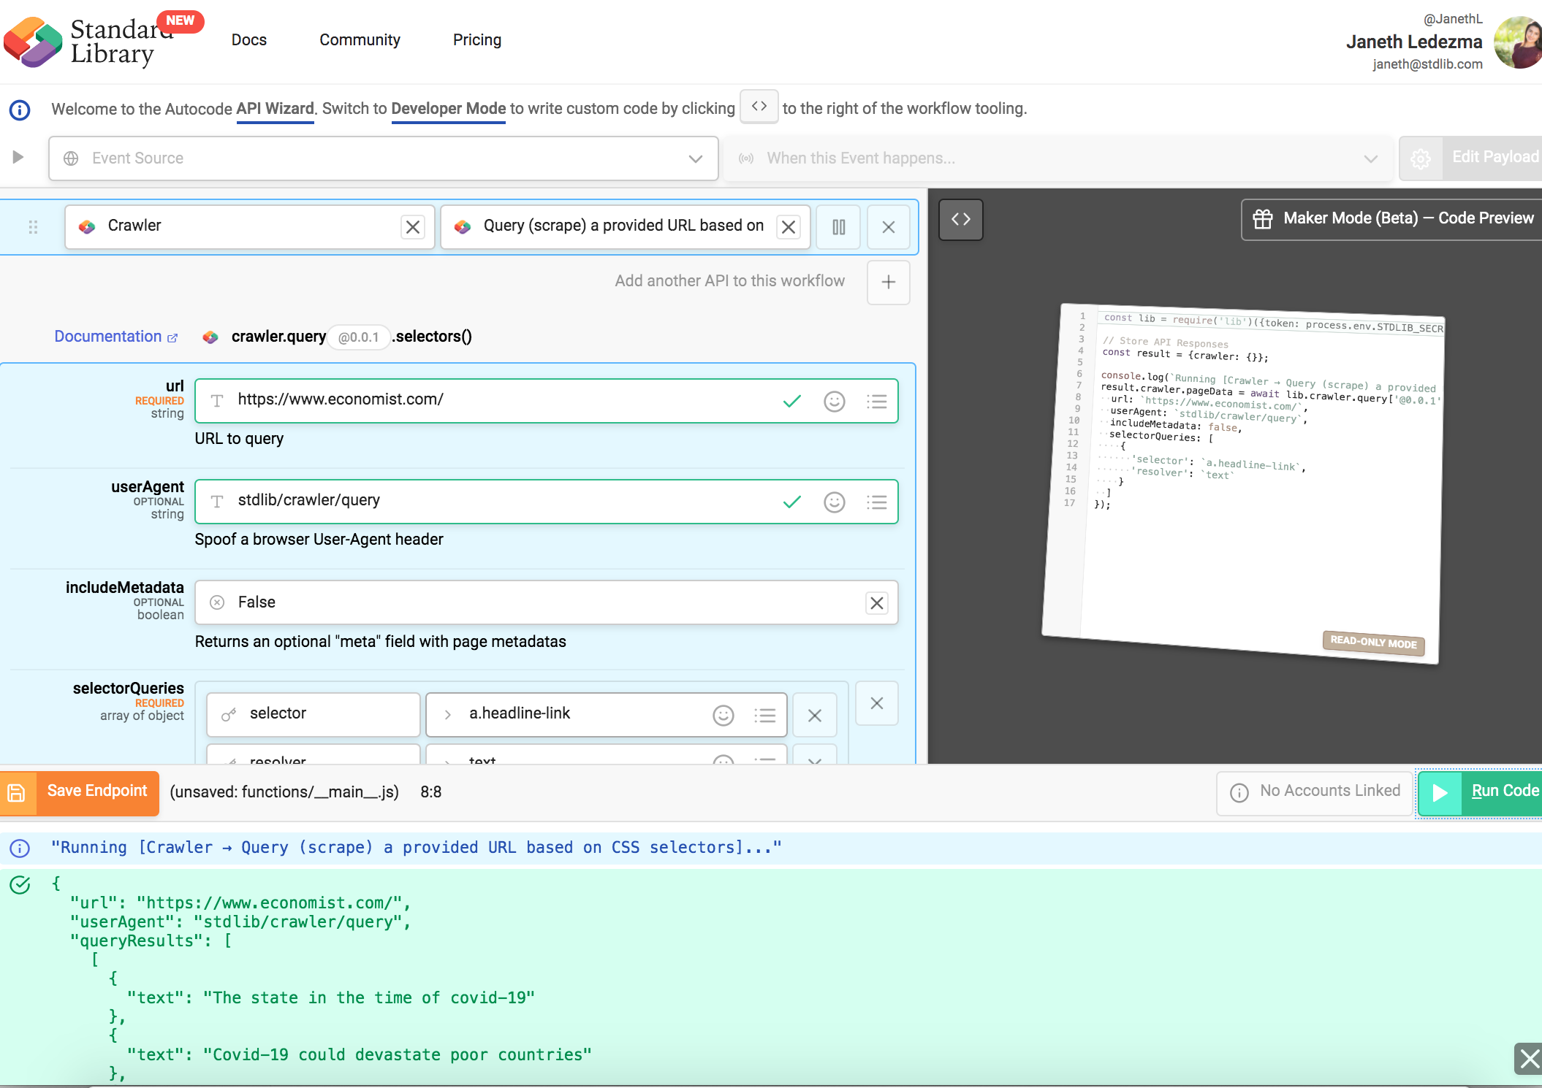Clear the Crawler API selection
This screenshot has height=1088, width=1542.
[413, 227]
